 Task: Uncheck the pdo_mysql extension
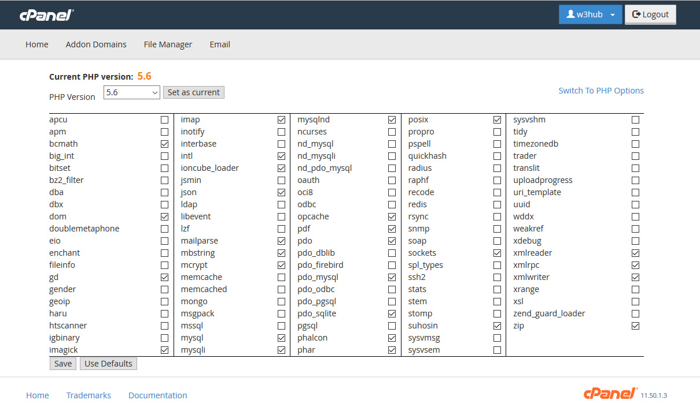(392, 277)
